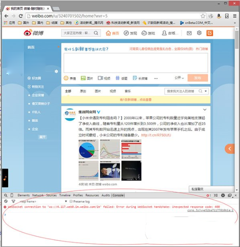This screenshot has height=247, width=240.
Task: Expand the search filter dropdown arrow
Action: point(206,91)
